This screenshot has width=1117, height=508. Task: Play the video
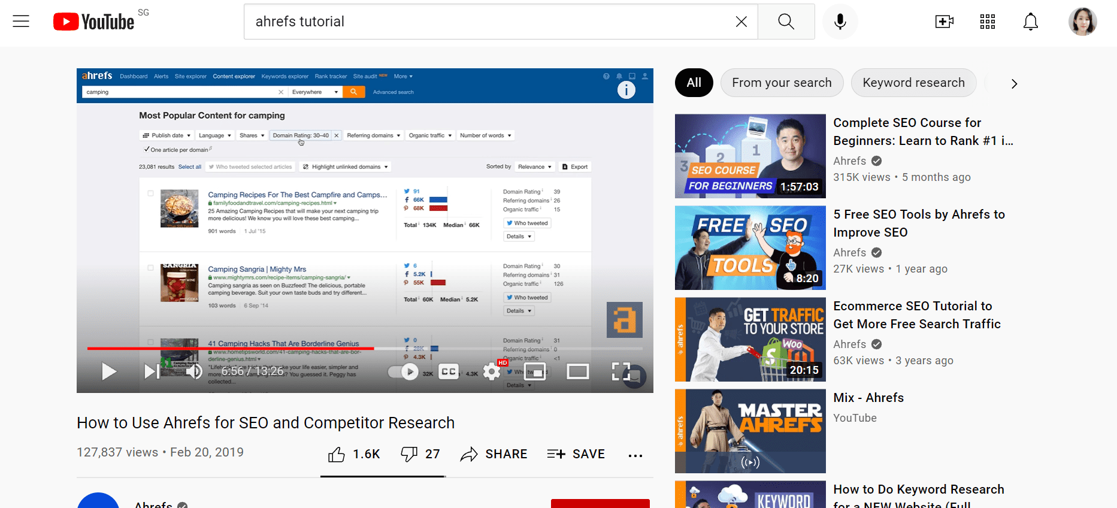[x=108, y=371]
